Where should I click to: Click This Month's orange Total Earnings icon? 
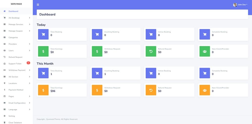point(43,90)
